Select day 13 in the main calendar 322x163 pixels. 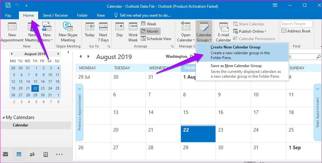(128, 116)
